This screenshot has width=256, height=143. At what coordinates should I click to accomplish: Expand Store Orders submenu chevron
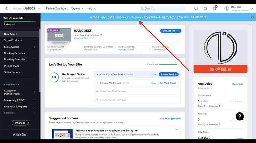35,47
